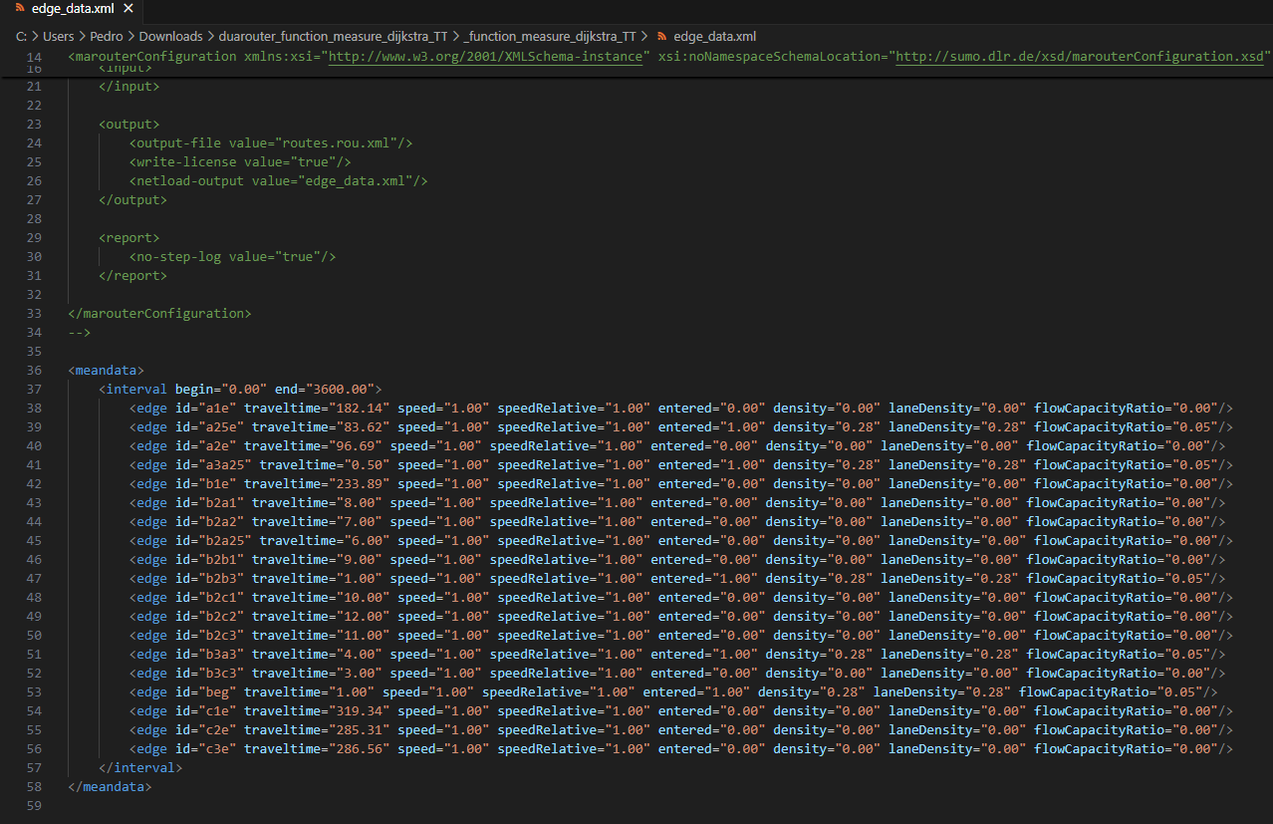The image size is (1273, 824).
Task: Select the _function_measure_dijkstra_TT breadcrumb folder
Action: pos(550,37)
